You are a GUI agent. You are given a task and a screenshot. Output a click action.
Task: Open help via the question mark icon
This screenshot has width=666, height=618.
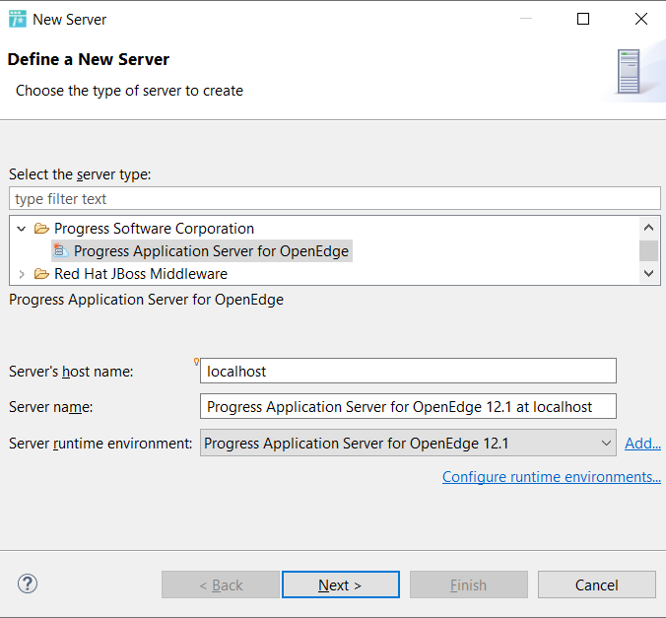[x=28, y=584]
